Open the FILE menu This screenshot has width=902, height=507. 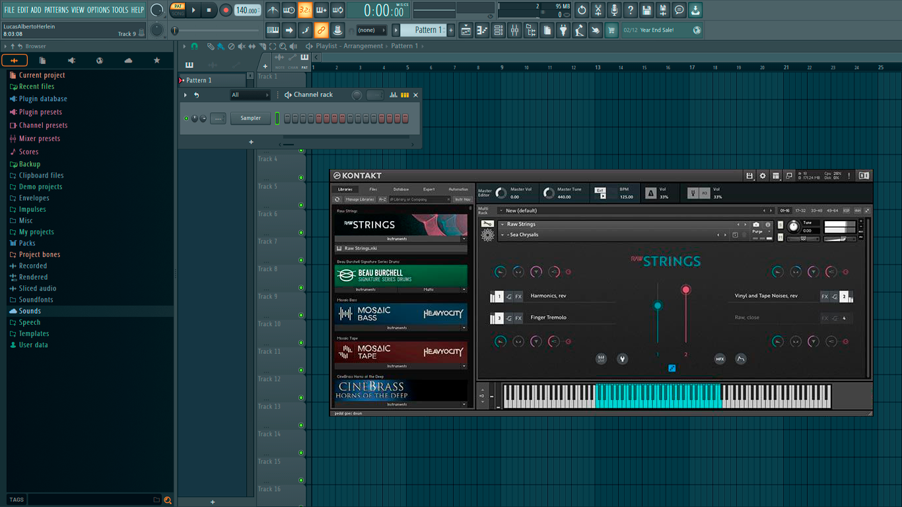coord(9,10)
